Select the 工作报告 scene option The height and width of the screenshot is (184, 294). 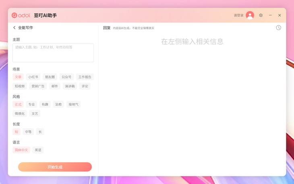coord(85,77)
